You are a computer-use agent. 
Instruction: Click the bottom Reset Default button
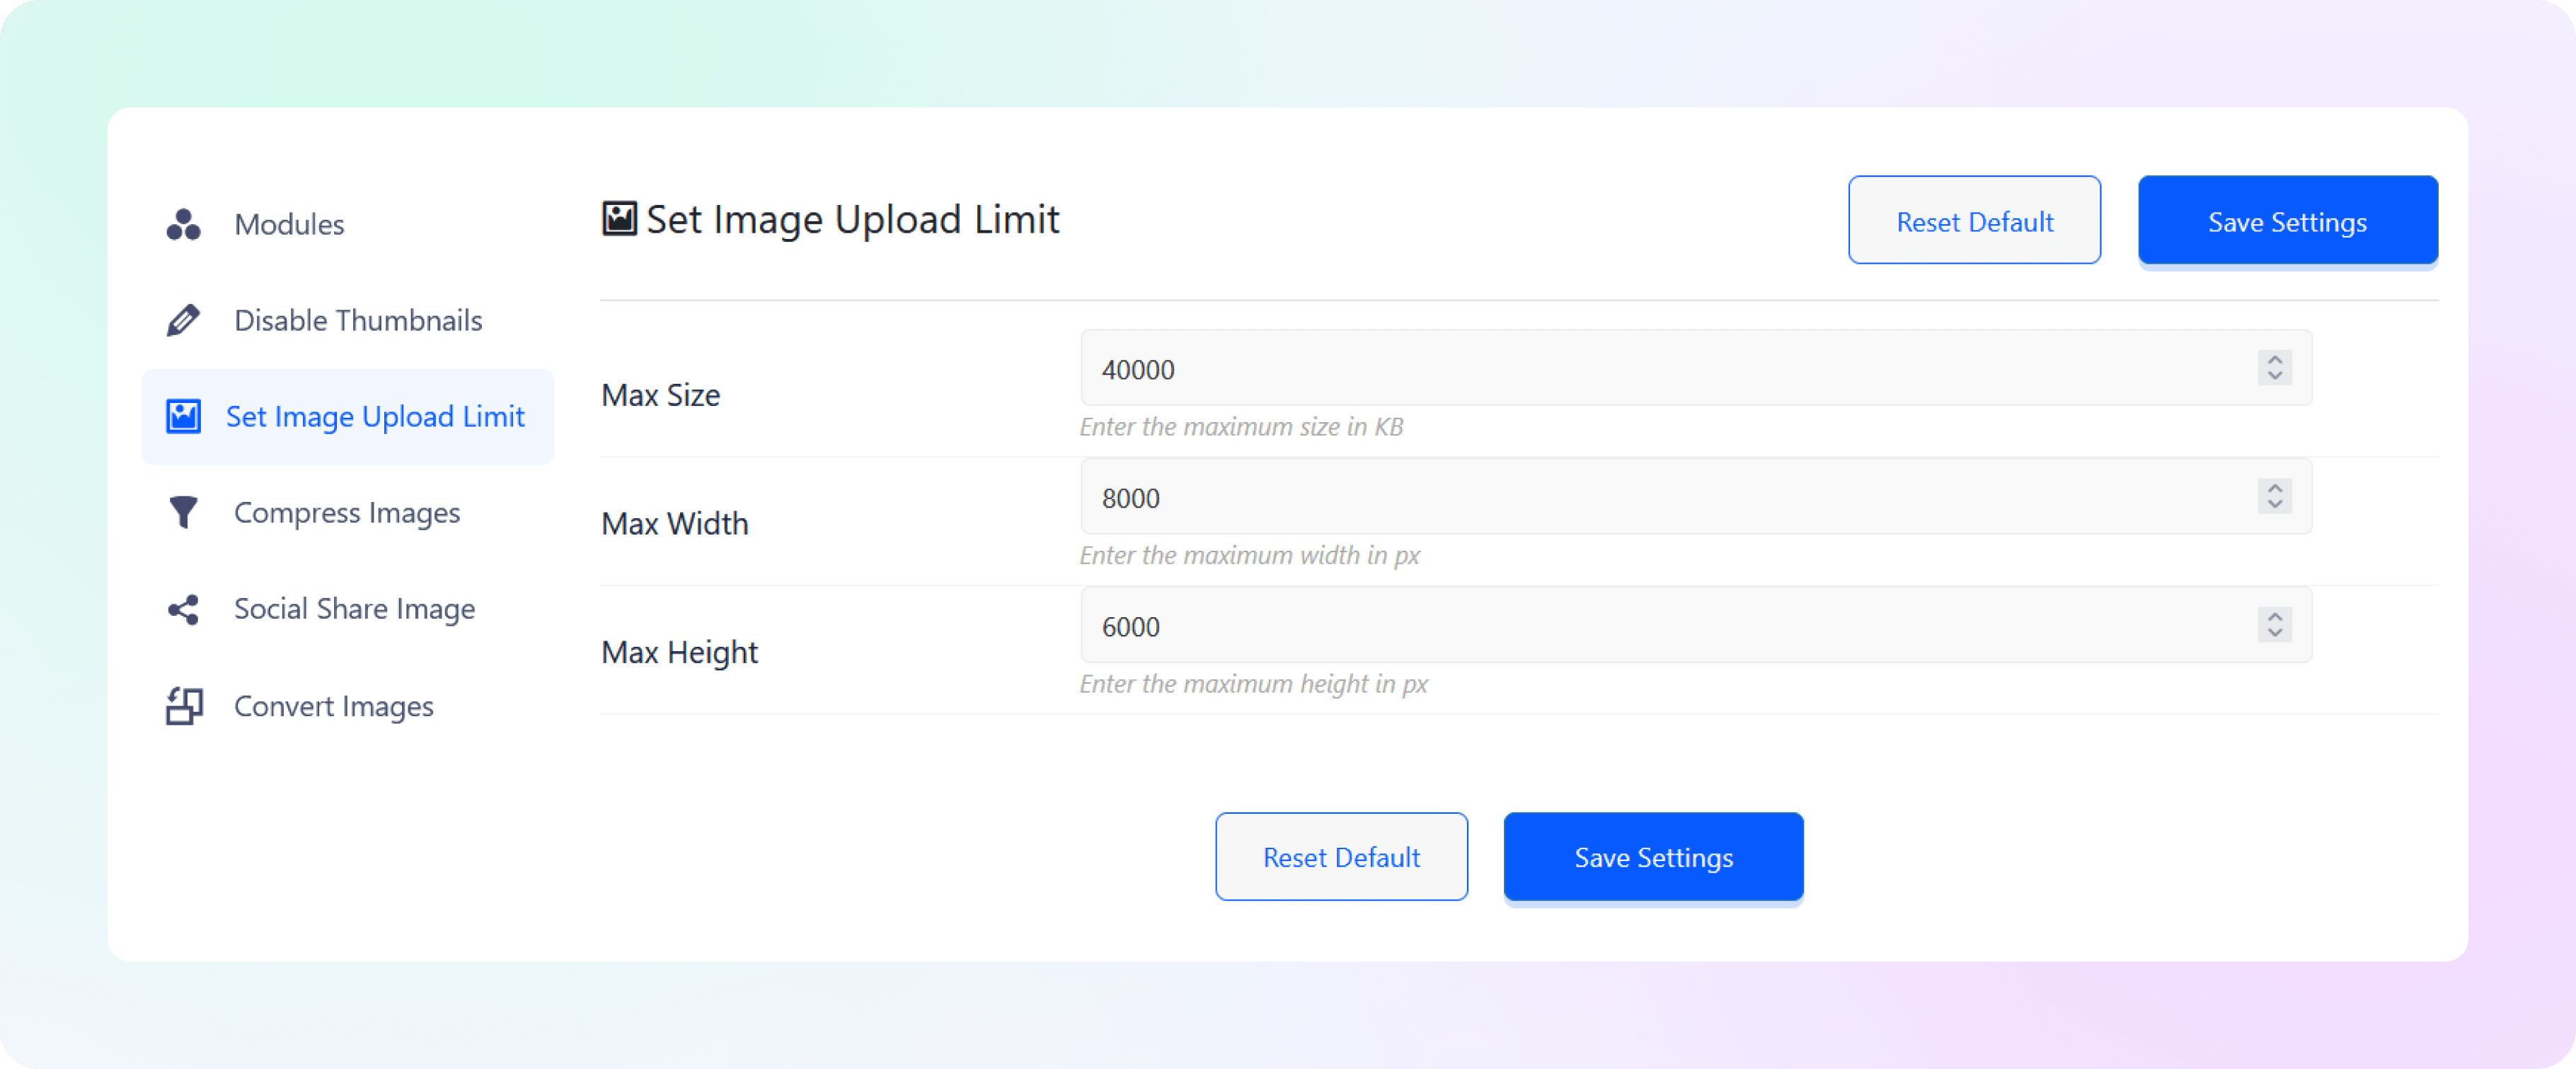point(1341,857)
